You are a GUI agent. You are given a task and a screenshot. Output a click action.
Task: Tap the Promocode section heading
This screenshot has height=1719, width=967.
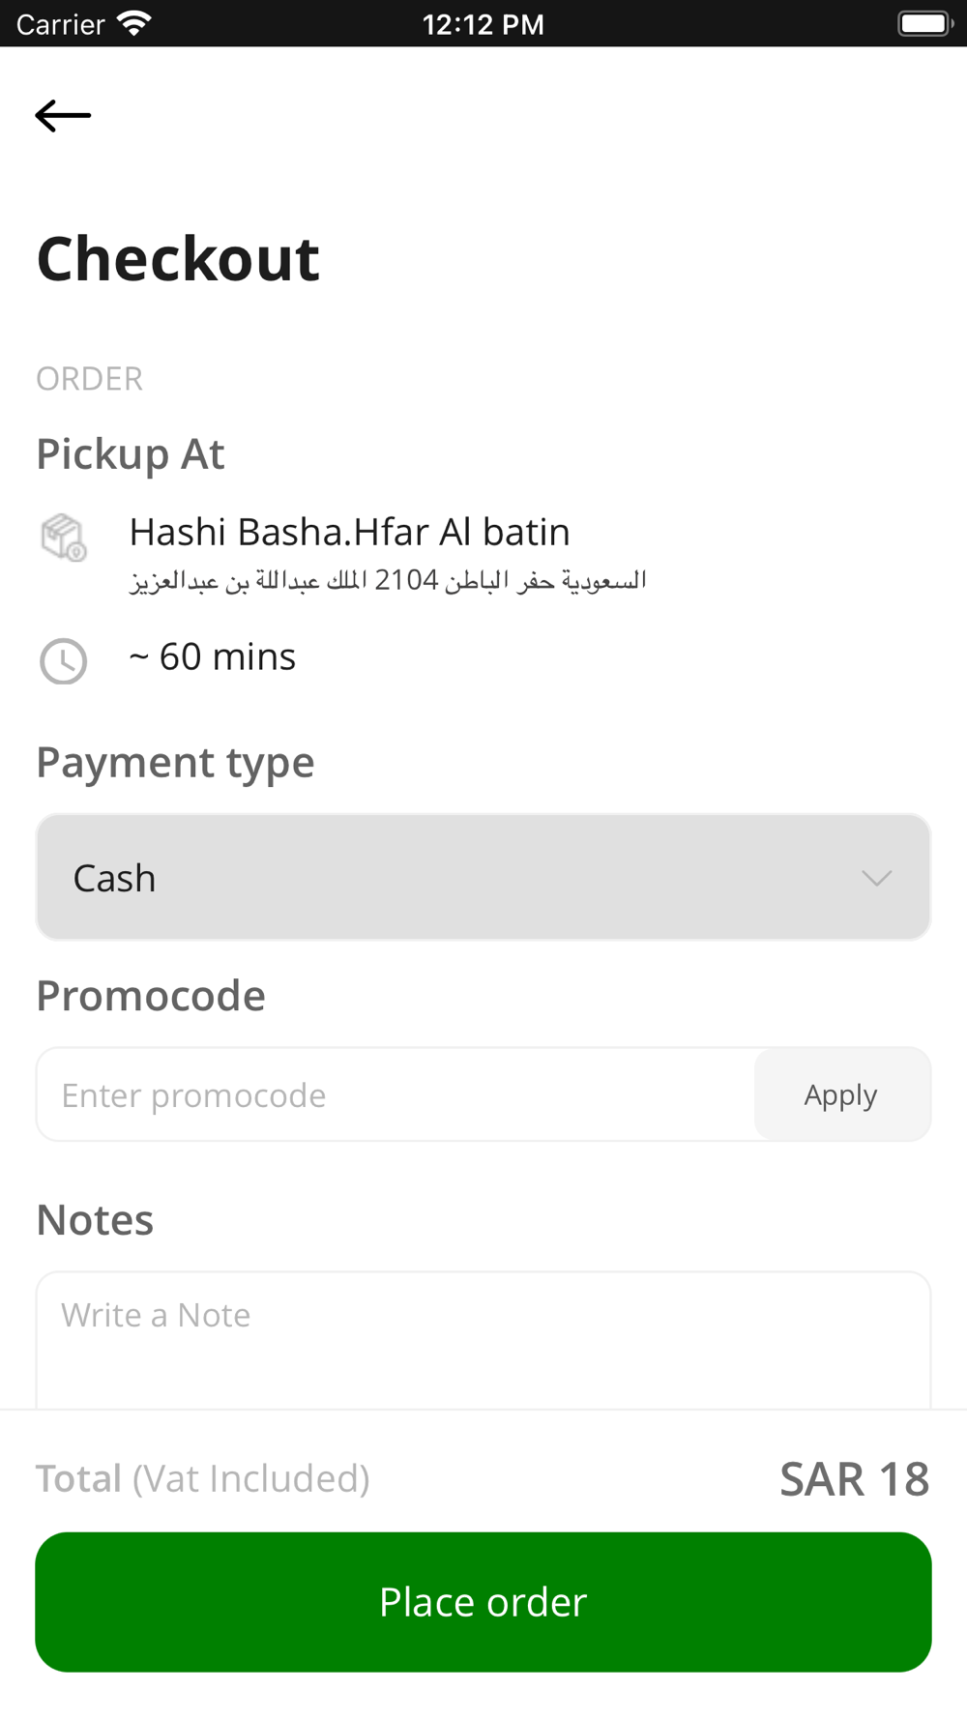point(151,996)
